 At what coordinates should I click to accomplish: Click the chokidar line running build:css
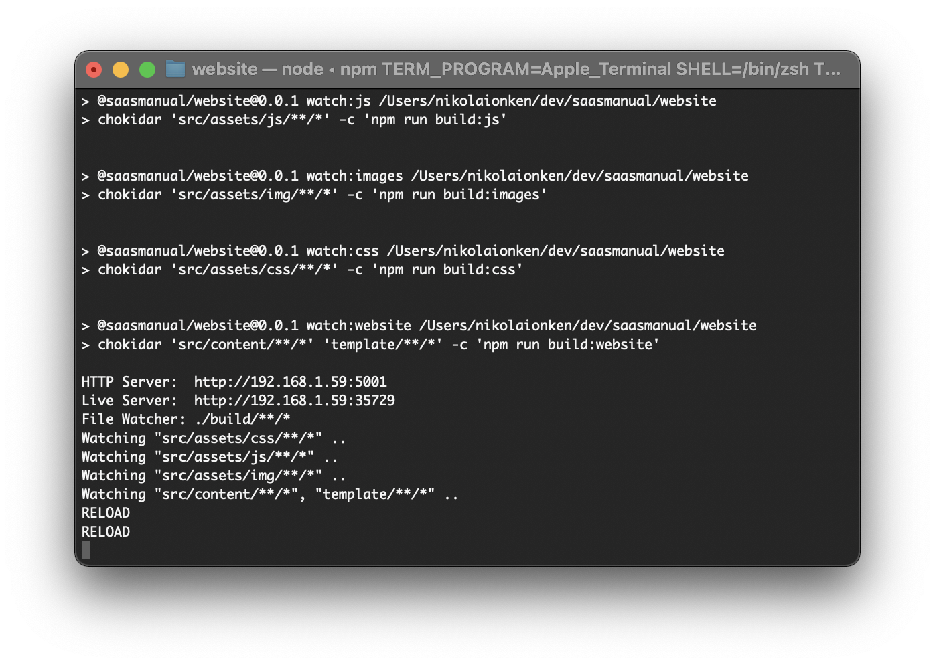click(303, 270)
